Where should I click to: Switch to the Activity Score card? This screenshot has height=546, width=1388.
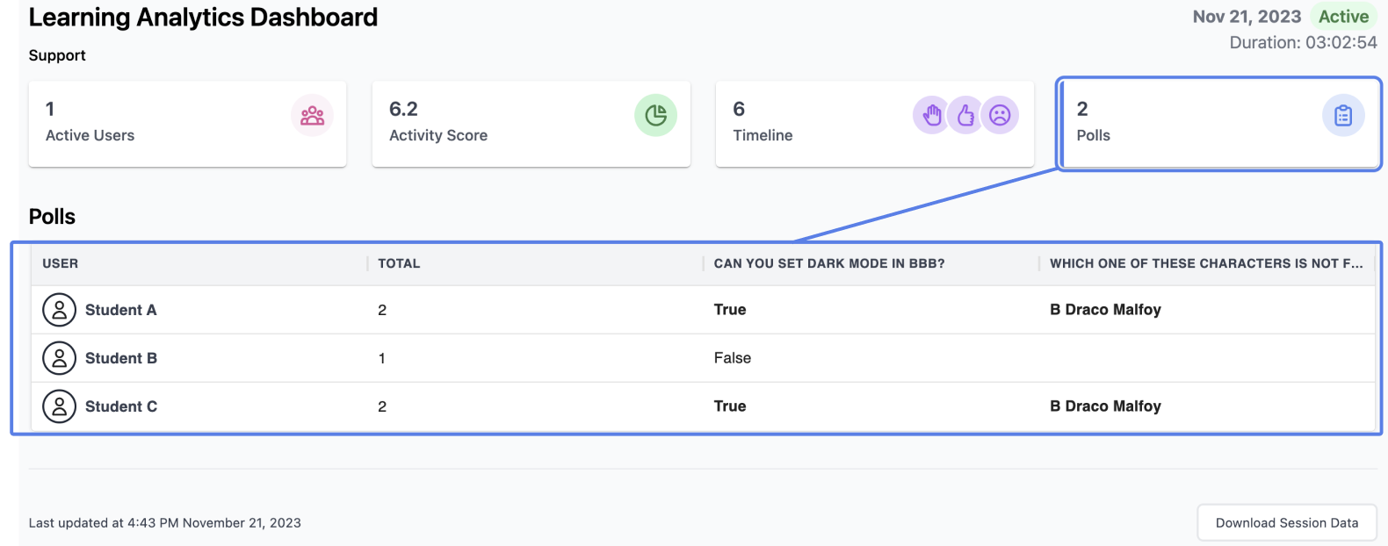click(x=531, y=124)
